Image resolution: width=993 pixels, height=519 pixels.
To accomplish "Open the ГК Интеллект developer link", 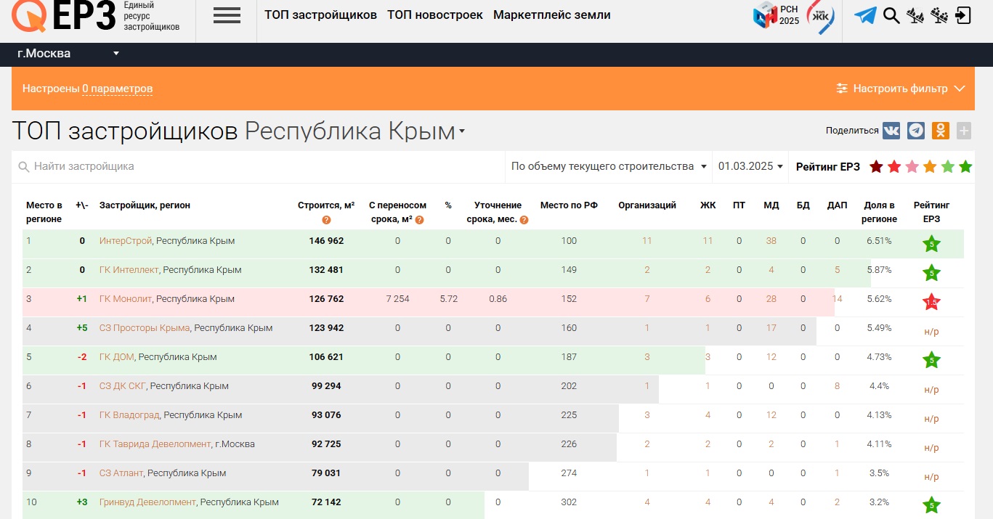I will tap(129, 270).
